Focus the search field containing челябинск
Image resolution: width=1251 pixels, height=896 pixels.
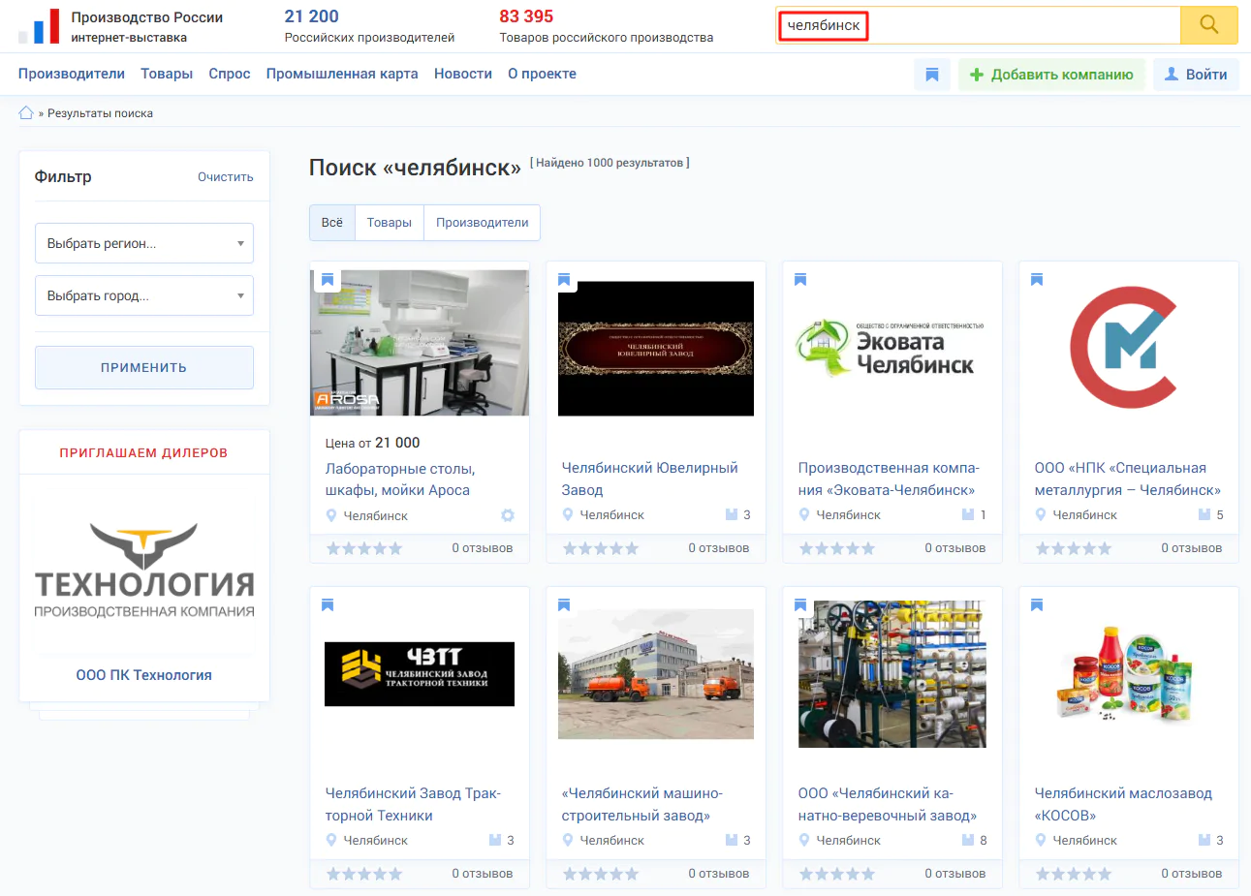979,25
